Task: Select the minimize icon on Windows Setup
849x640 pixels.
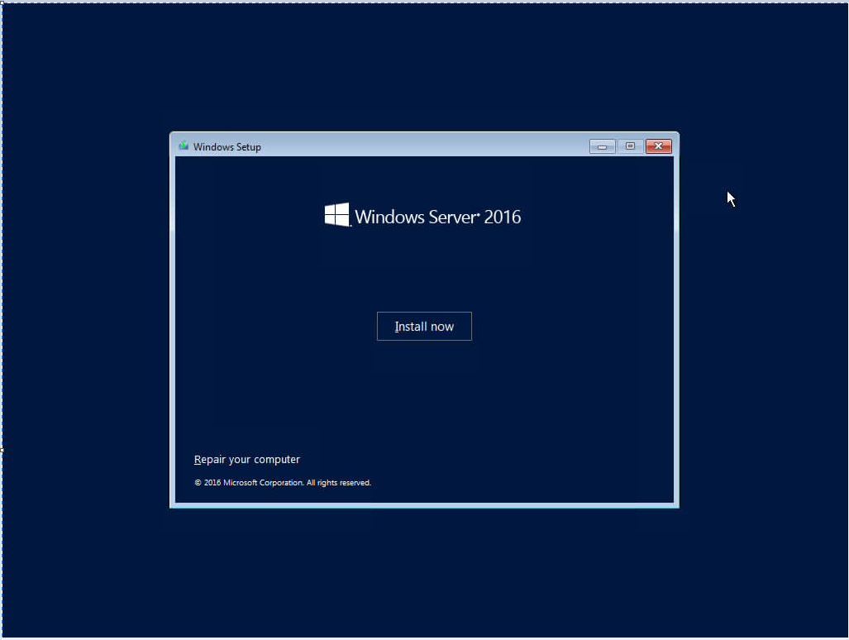Action: (x=602, y=146)
